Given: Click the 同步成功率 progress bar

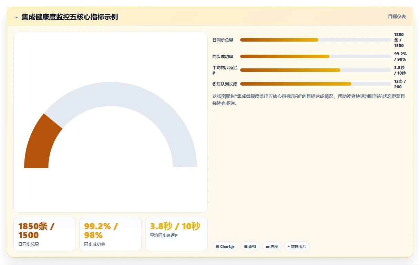Looking at the screenshot, I should (x=316, y=56).
